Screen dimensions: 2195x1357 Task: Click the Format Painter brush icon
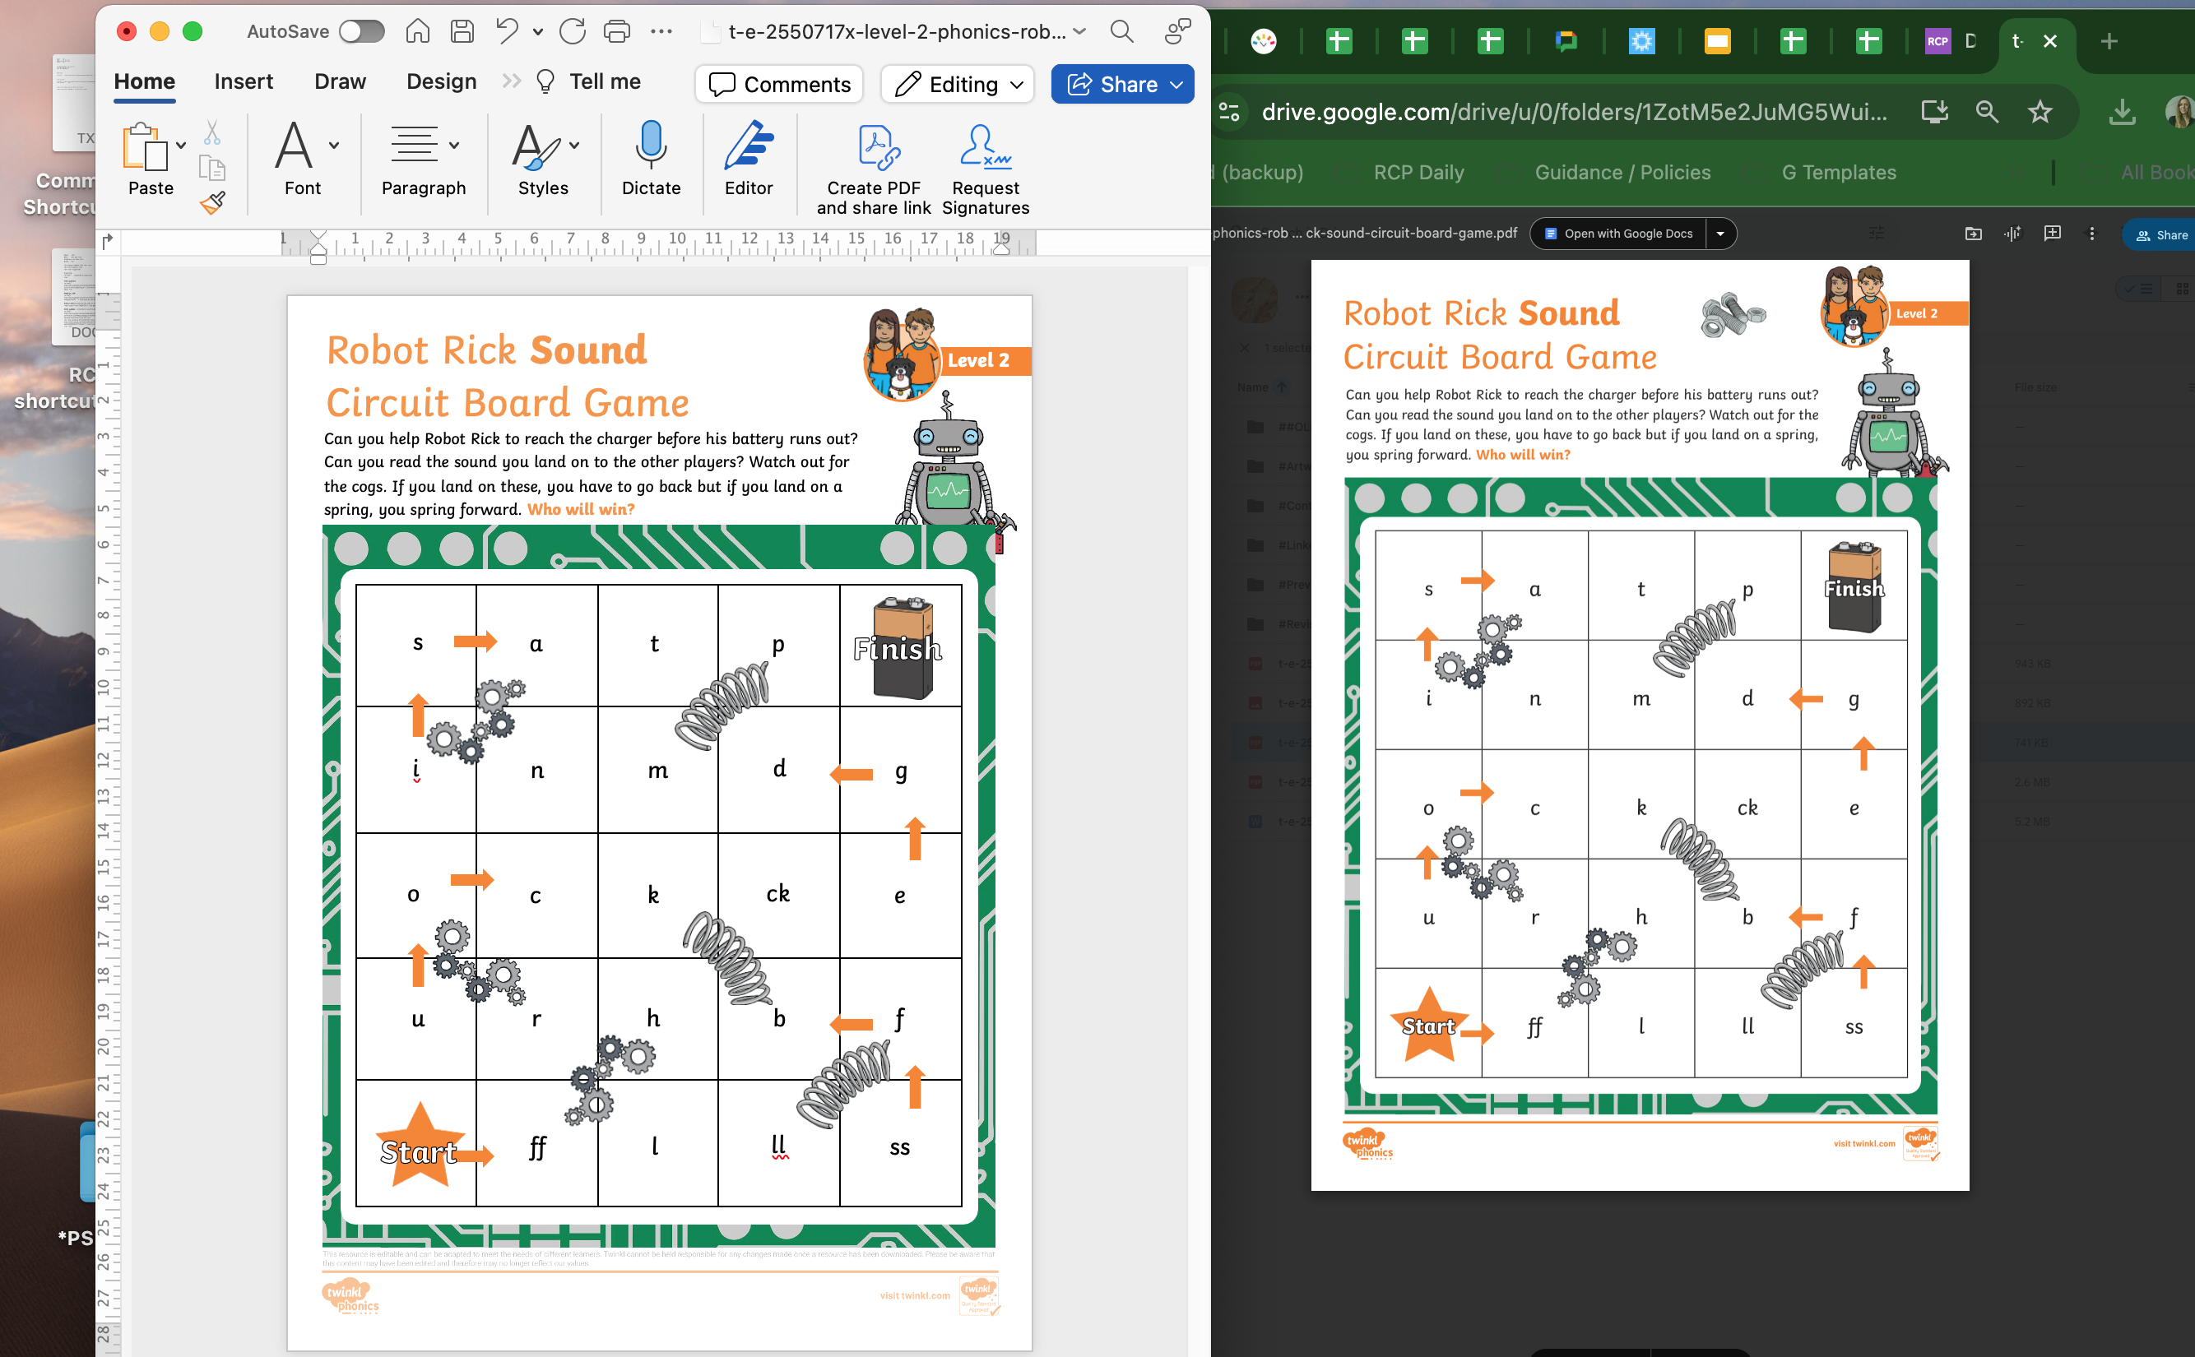coord(212,204)
